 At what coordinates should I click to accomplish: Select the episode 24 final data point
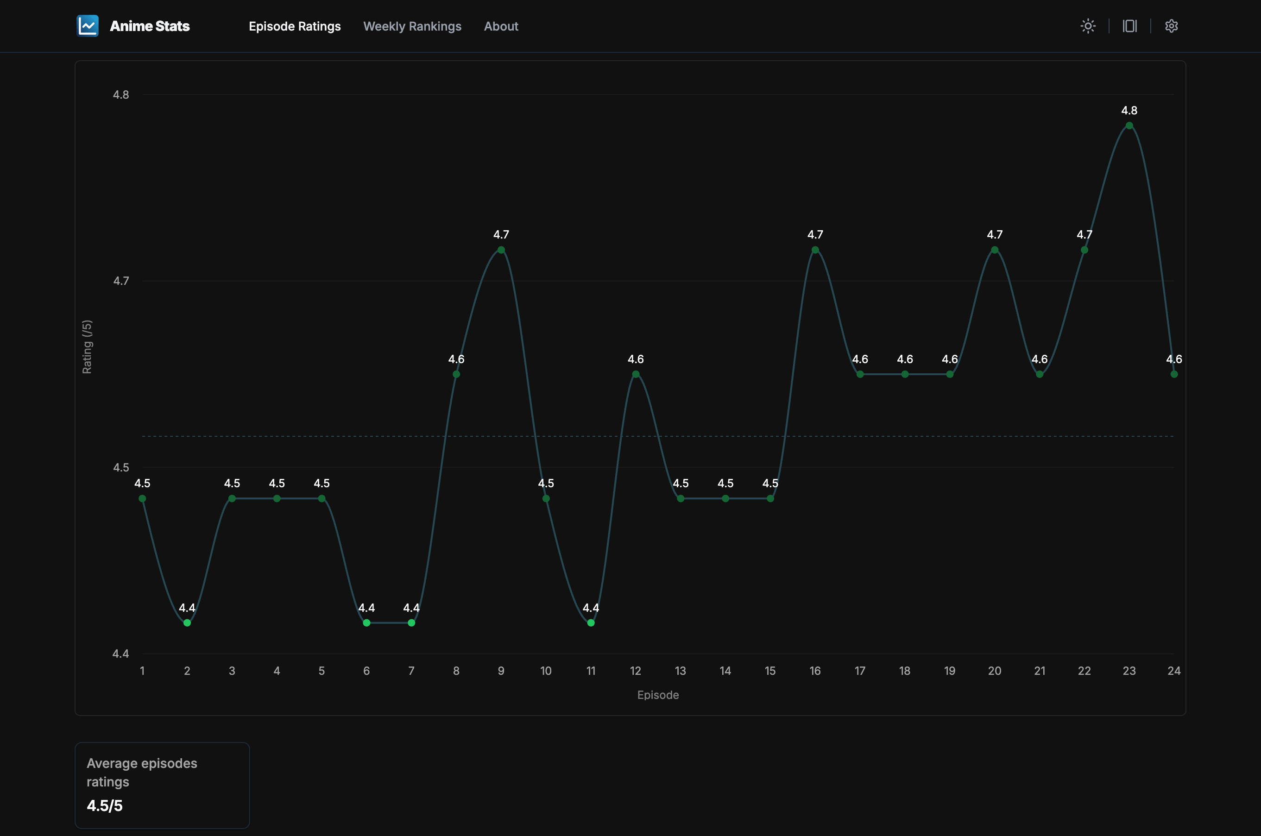(x=1173, y=374)
